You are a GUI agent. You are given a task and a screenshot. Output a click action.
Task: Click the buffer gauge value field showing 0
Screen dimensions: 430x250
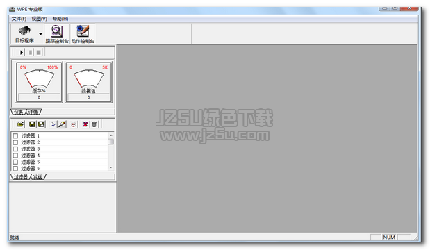[x=39, y=97]
